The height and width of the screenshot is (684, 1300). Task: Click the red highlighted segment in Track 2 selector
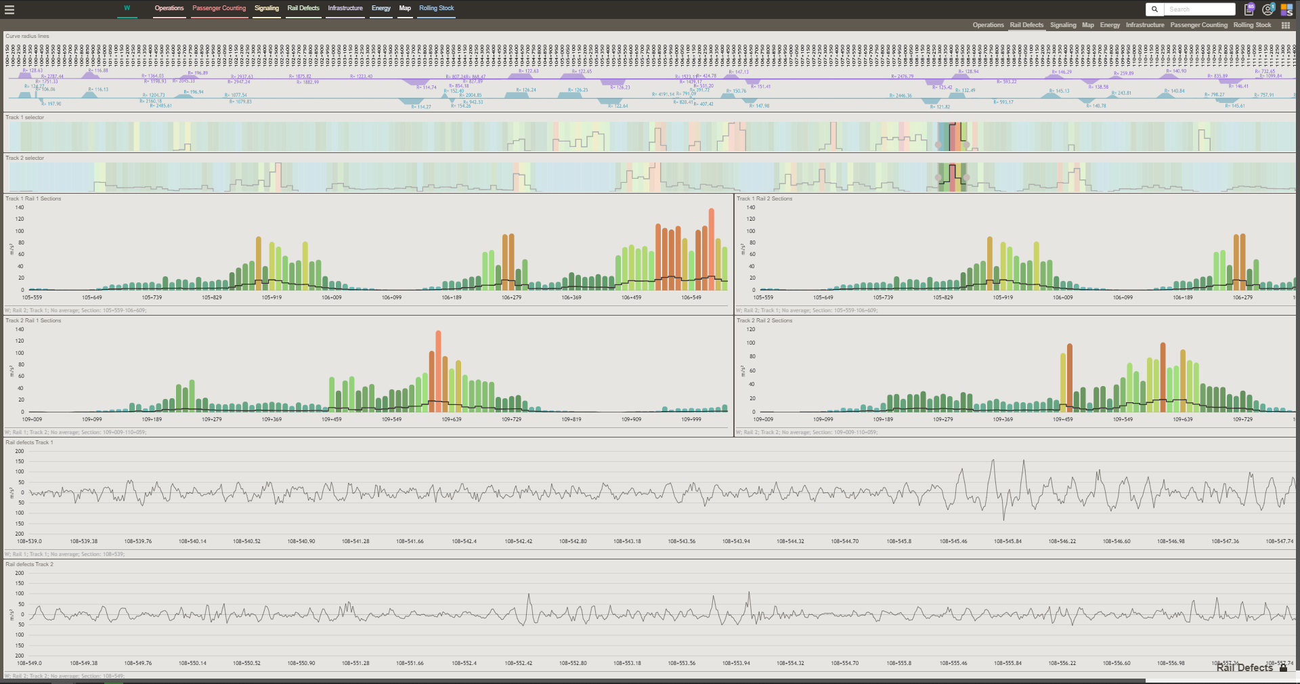(953, 177)
